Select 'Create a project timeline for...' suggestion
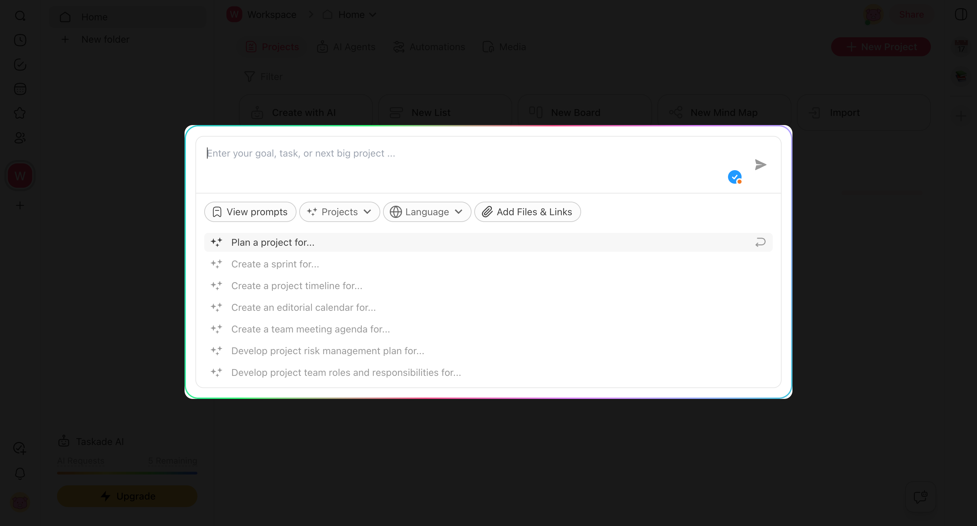The height and width of the screenshot is (526, 977). tap(488, 286)
